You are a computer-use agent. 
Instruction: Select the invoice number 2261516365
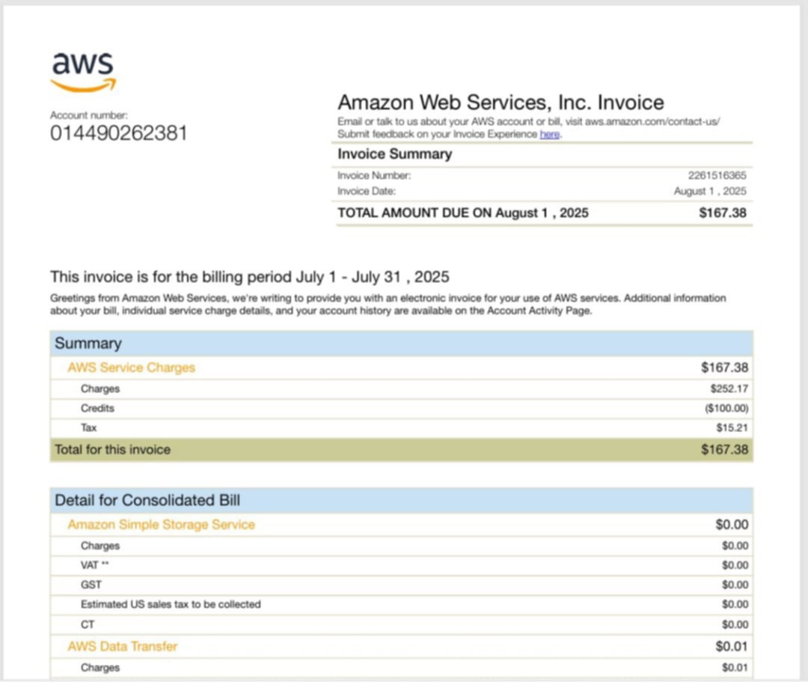pyautogui.click(x=717, y=176)
